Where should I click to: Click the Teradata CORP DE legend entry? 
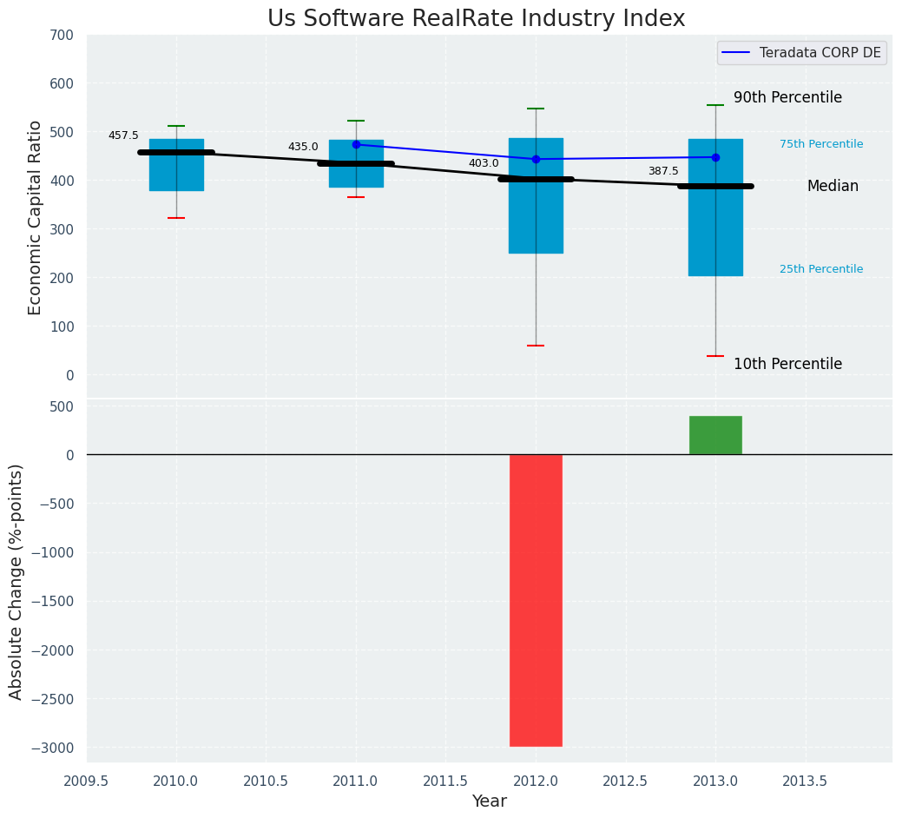point(802,52)
